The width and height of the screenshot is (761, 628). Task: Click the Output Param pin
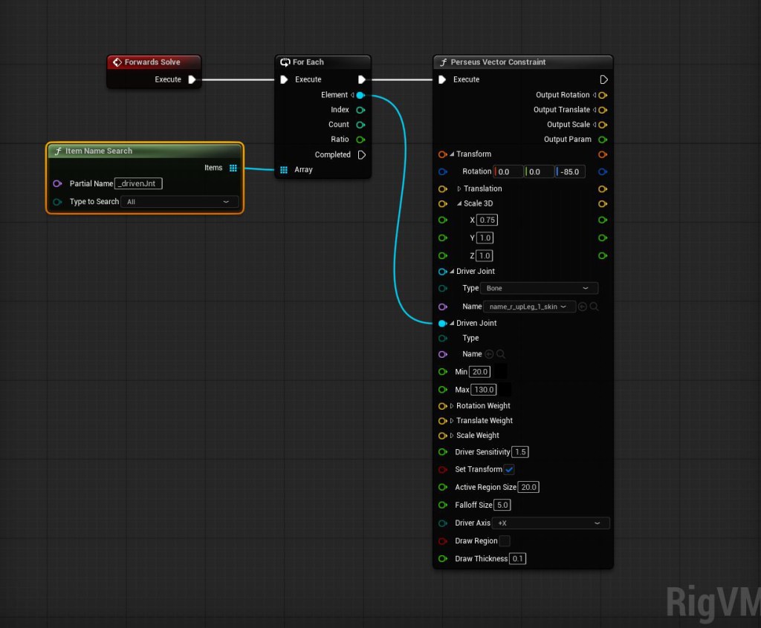pyautogui.click(x=603, y=140)
